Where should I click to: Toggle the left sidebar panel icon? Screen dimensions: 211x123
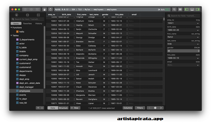tap(187, 9)
